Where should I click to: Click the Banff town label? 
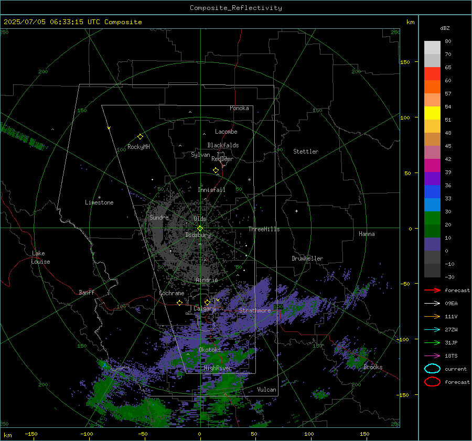tap(87, 292)
